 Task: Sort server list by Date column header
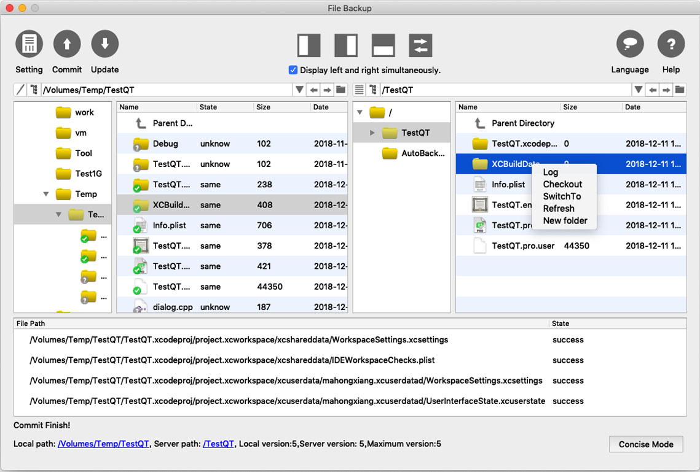coord(654,107)
